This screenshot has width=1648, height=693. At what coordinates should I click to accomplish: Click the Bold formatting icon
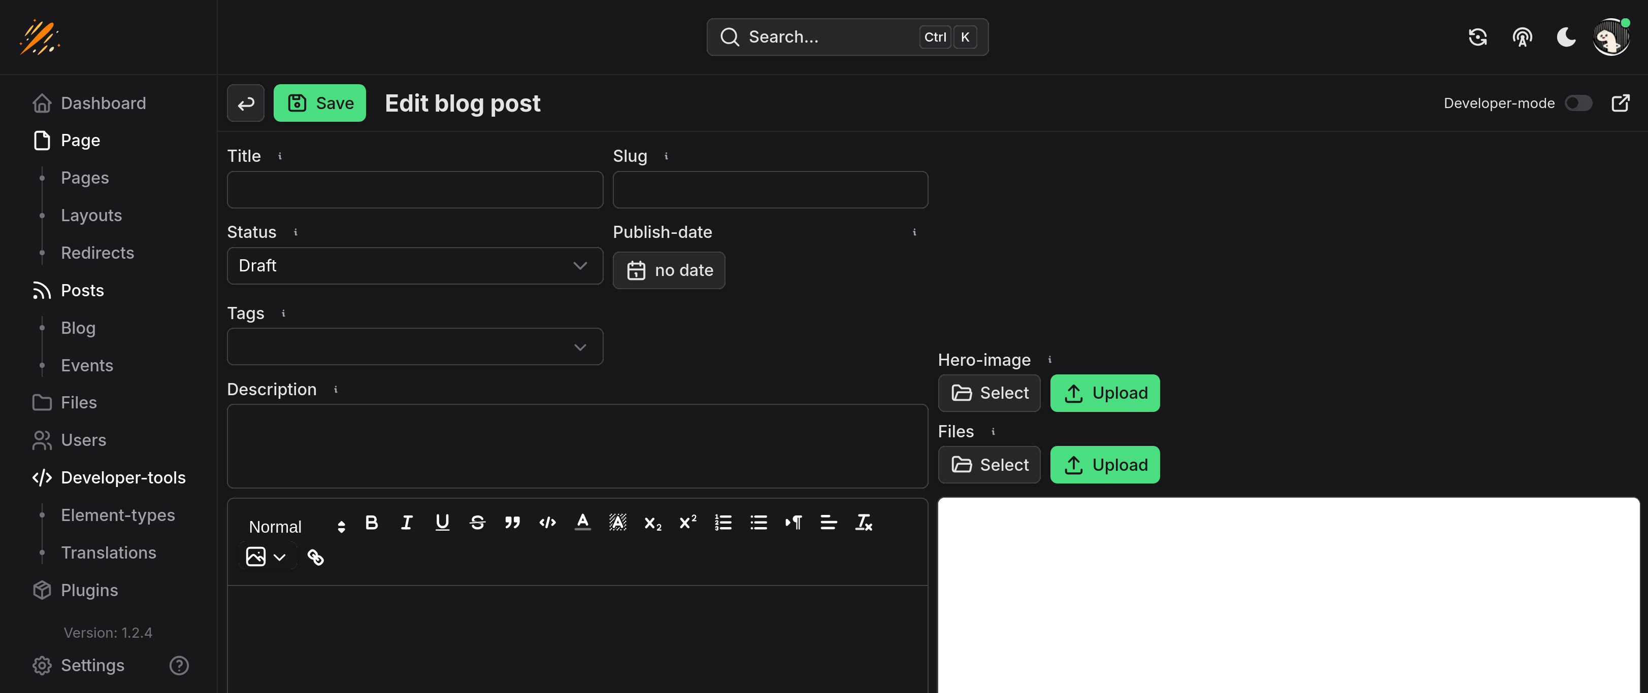point(371,523)
